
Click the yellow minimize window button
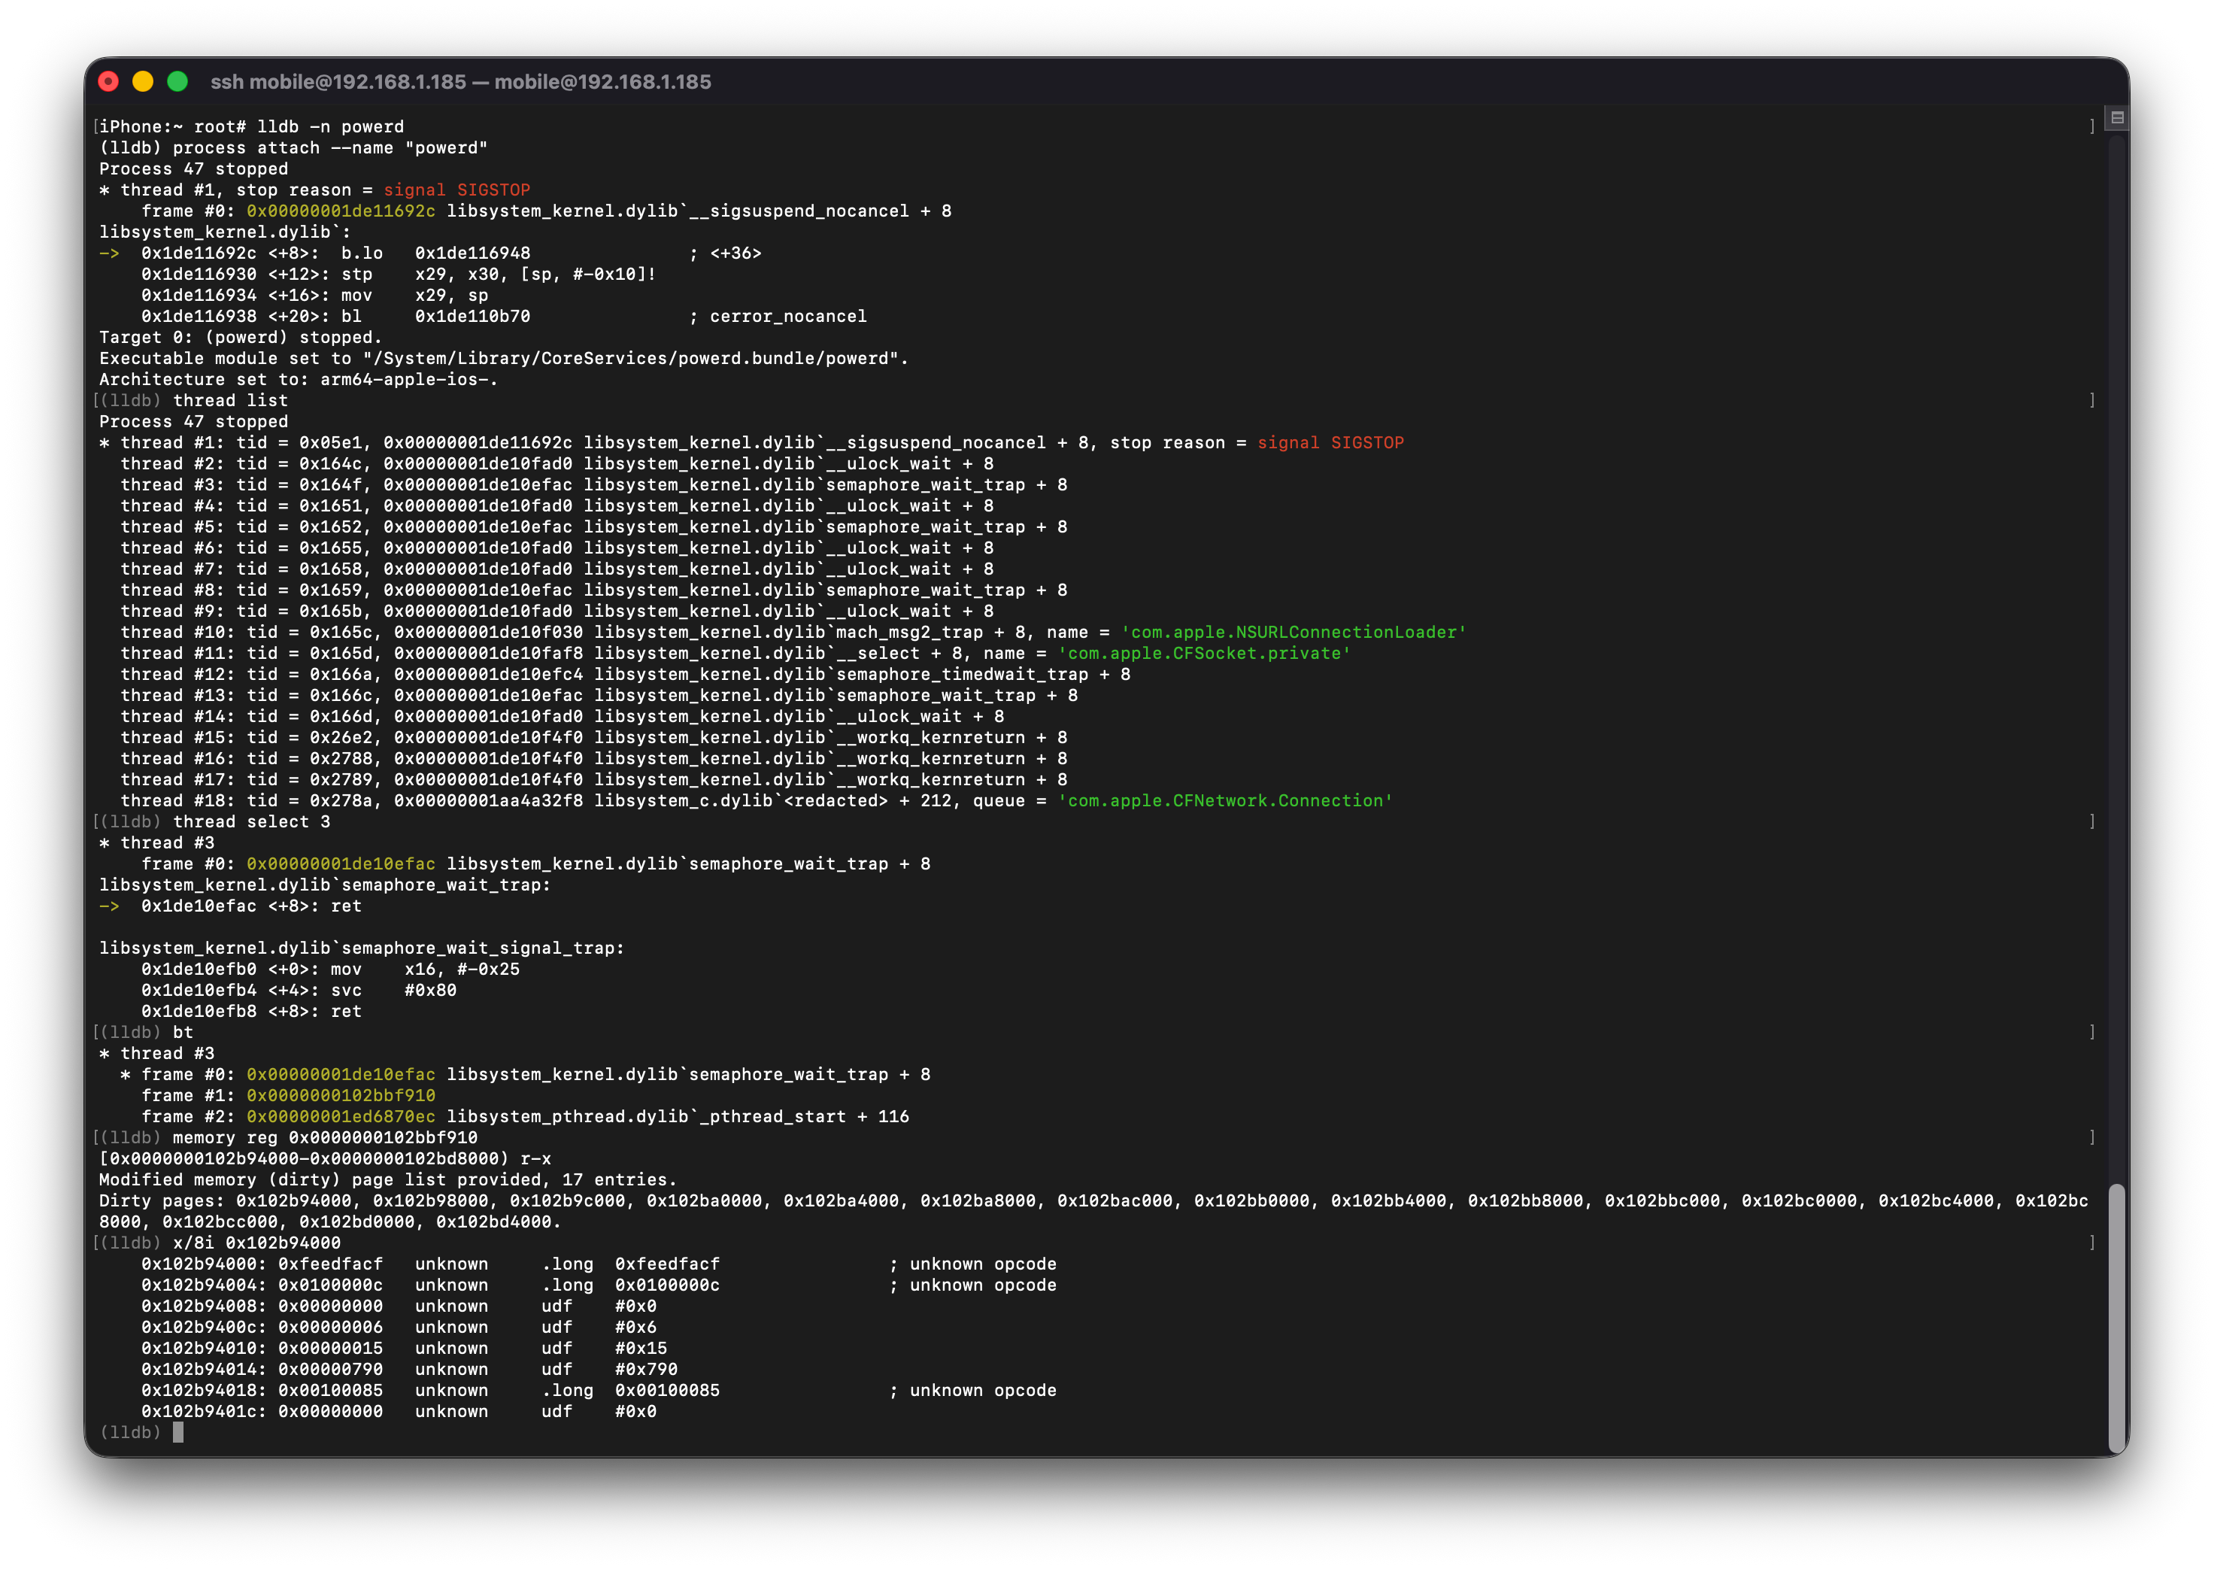pos(143,82)
